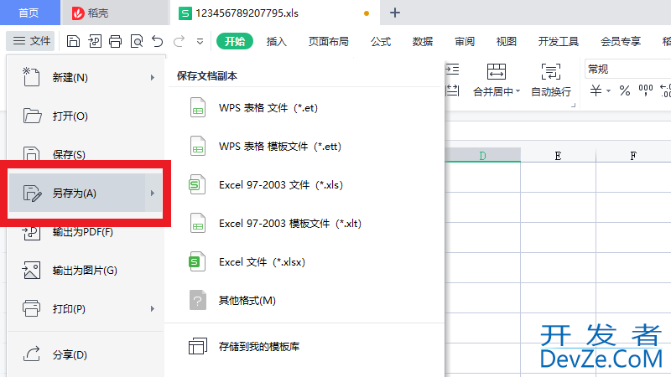
Task: Apply currency ¥ format
Action: [596, 90]
